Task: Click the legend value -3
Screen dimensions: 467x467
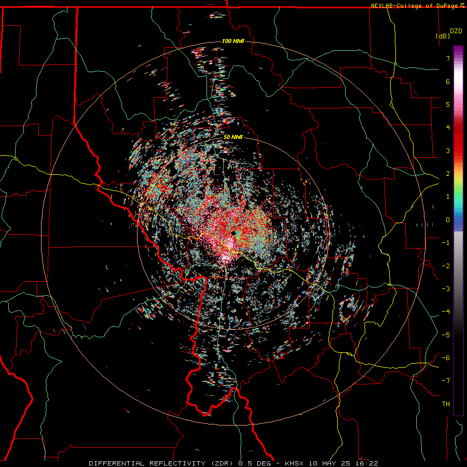Action: [446, 289]
